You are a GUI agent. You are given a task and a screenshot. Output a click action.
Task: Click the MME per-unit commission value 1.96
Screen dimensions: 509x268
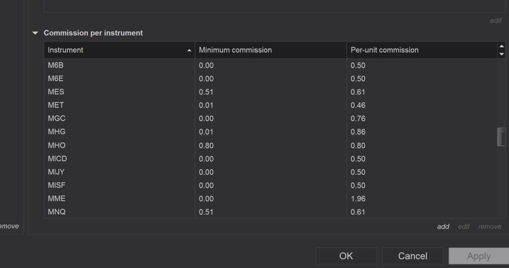point(359,198)
